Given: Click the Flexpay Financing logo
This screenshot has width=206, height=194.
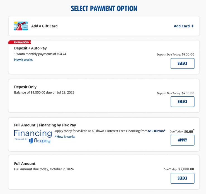Looking at the screenshot, I should (x=33, y=136).
